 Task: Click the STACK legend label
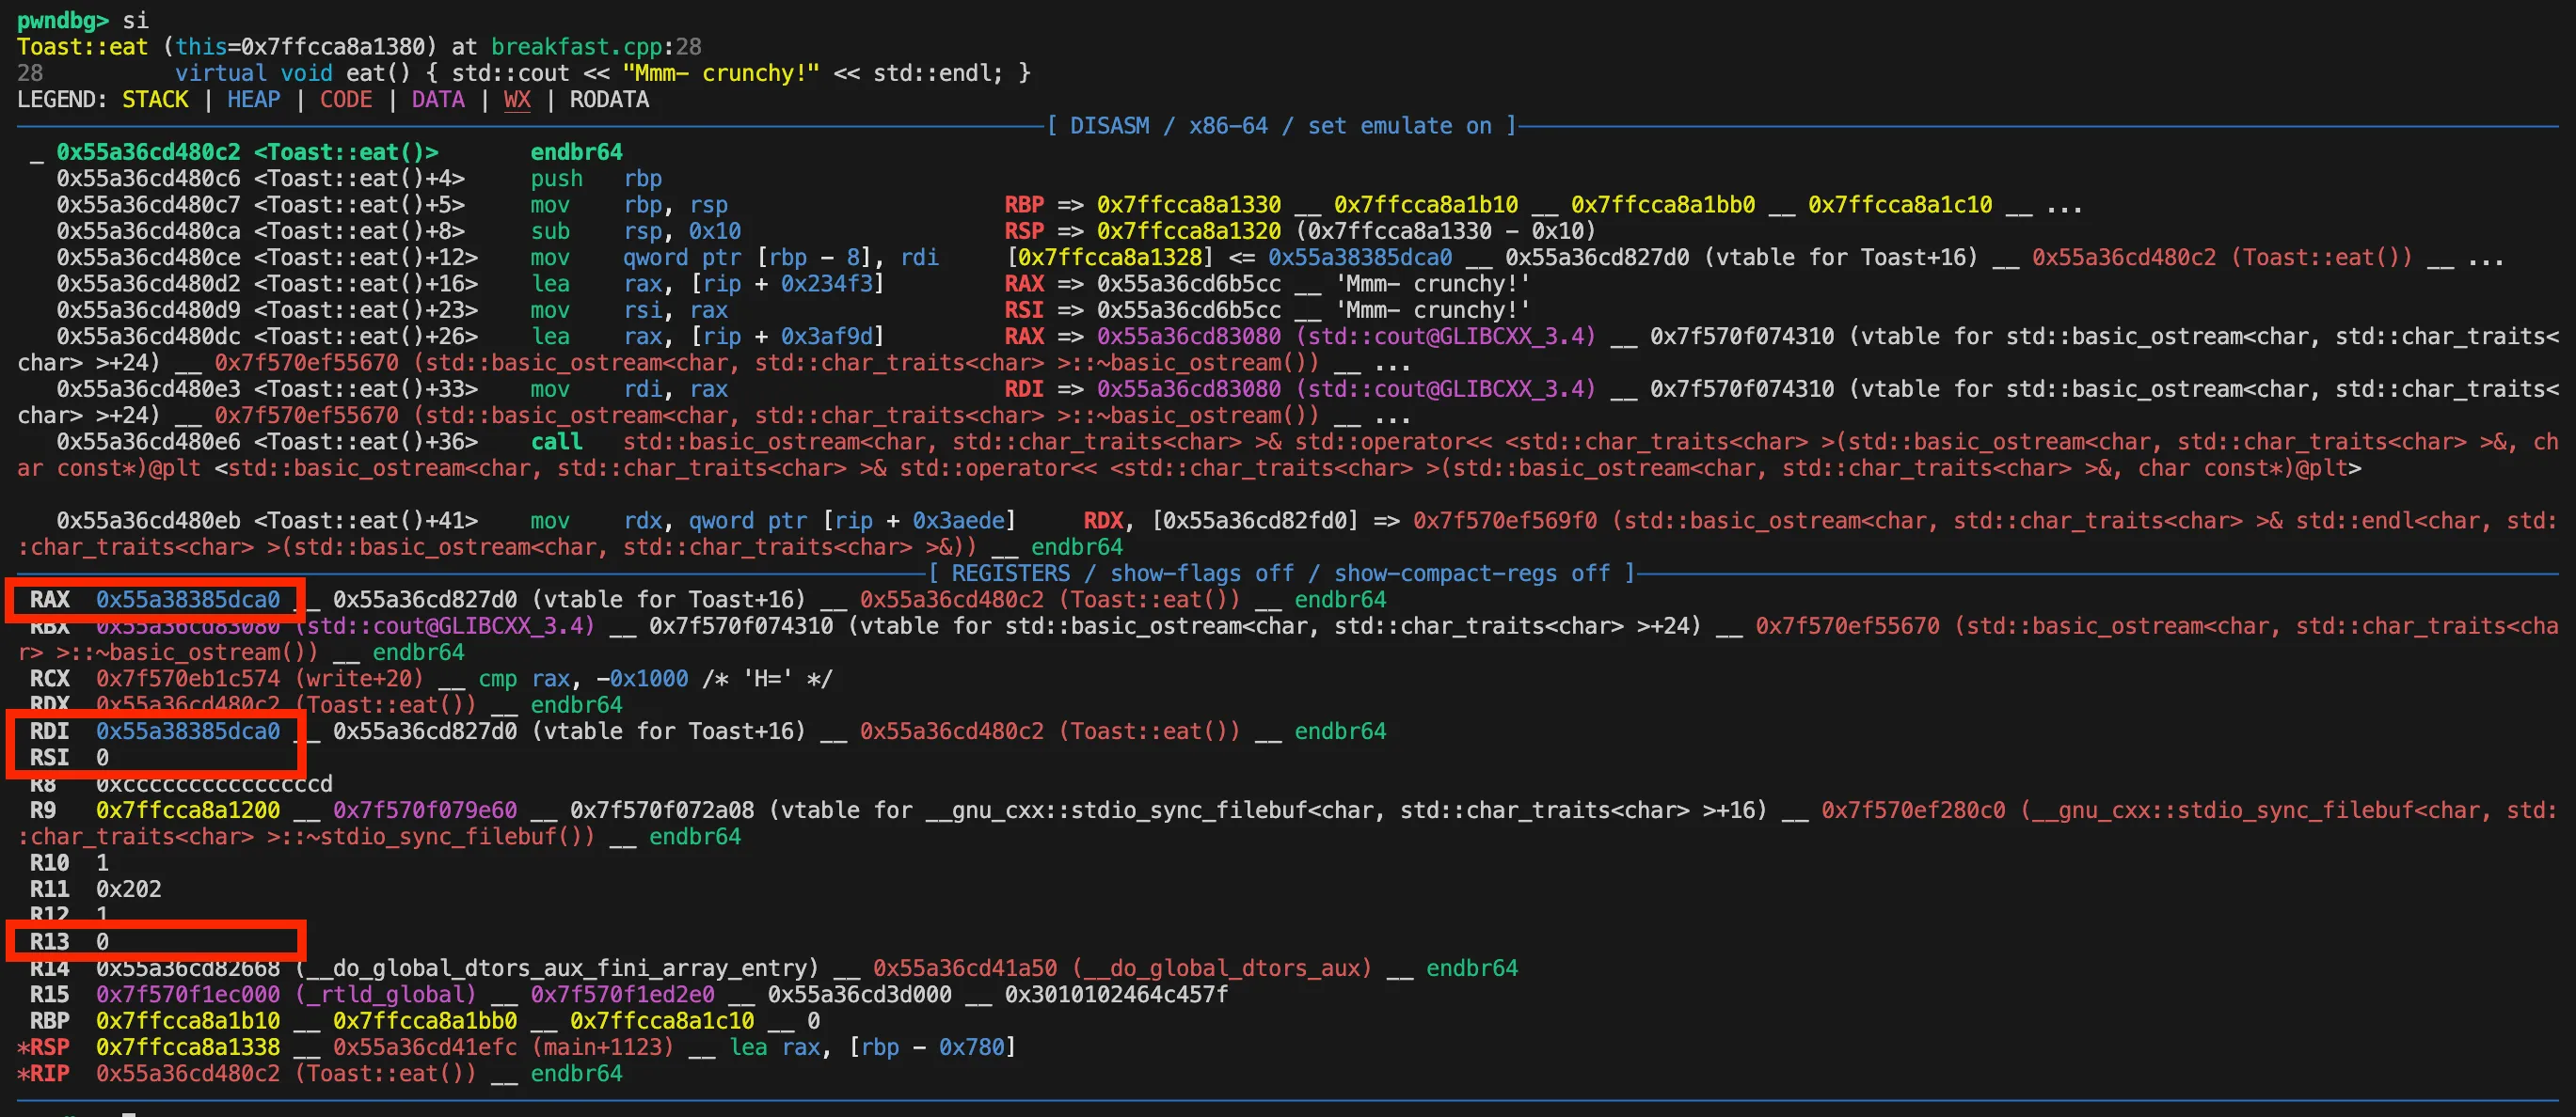click(x=155, y=100)
